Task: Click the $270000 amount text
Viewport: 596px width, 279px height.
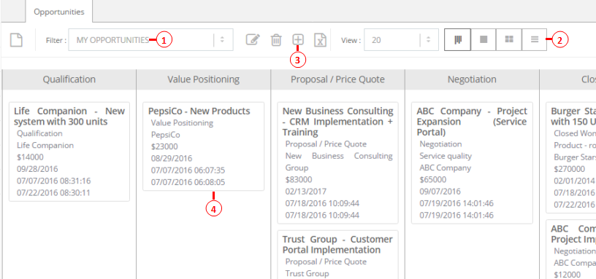Action: tap(569, 169)
